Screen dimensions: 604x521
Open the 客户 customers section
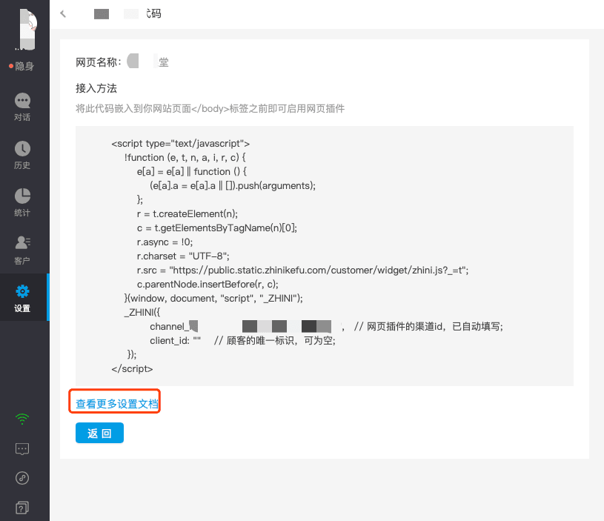click(22, 250)
